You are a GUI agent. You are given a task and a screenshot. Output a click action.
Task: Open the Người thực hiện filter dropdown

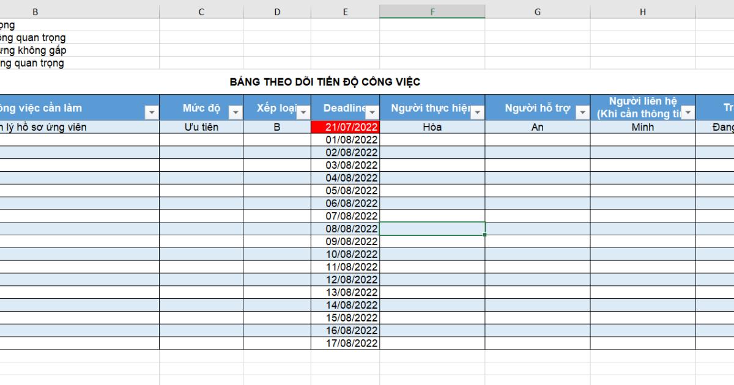coord(477,113)
